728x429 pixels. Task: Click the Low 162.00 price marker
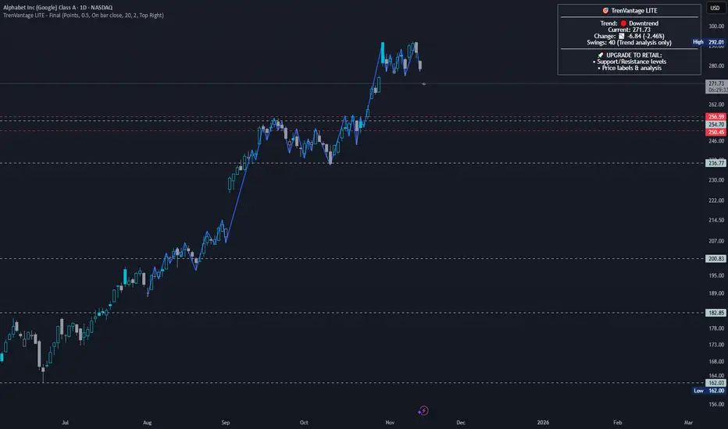(709, 391)
